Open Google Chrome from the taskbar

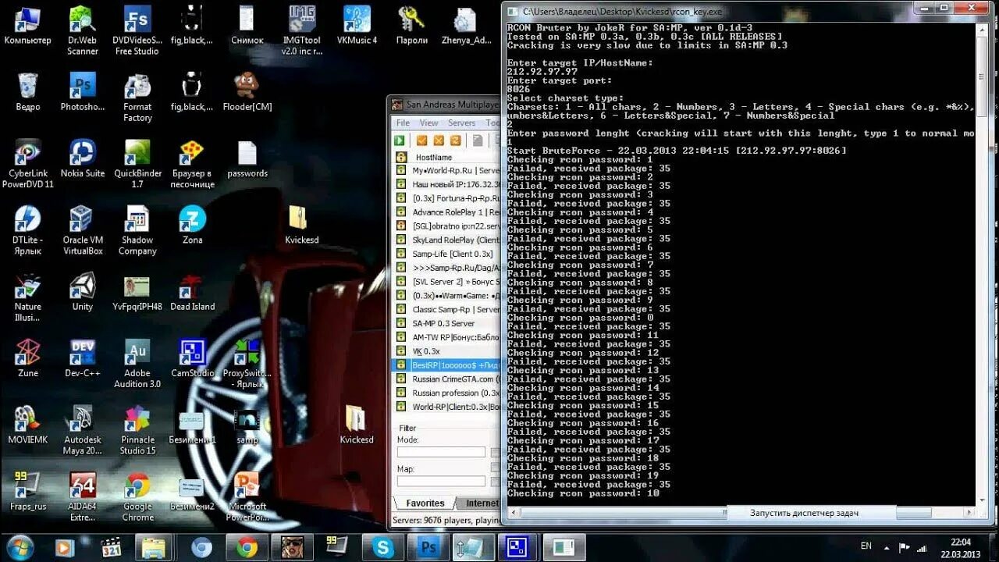coord(247,548)
